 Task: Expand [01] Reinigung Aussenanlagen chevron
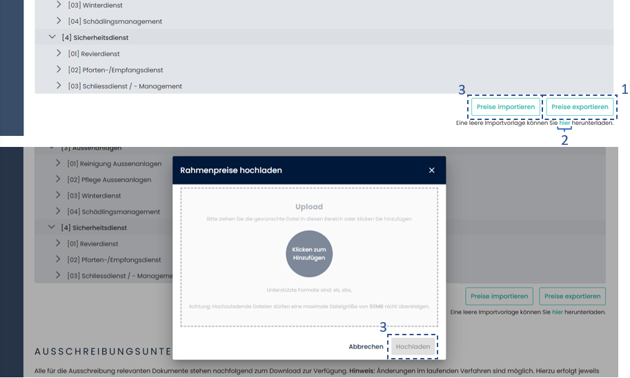[x=59, y=163]
